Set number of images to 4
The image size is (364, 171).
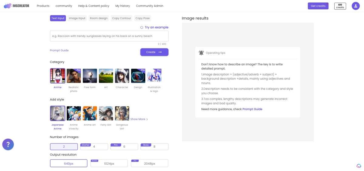tap(94, 147)
